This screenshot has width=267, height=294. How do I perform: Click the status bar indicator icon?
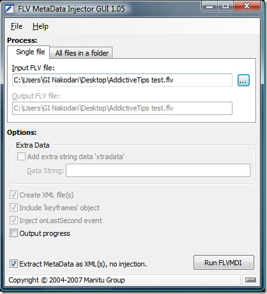[250, 280]
